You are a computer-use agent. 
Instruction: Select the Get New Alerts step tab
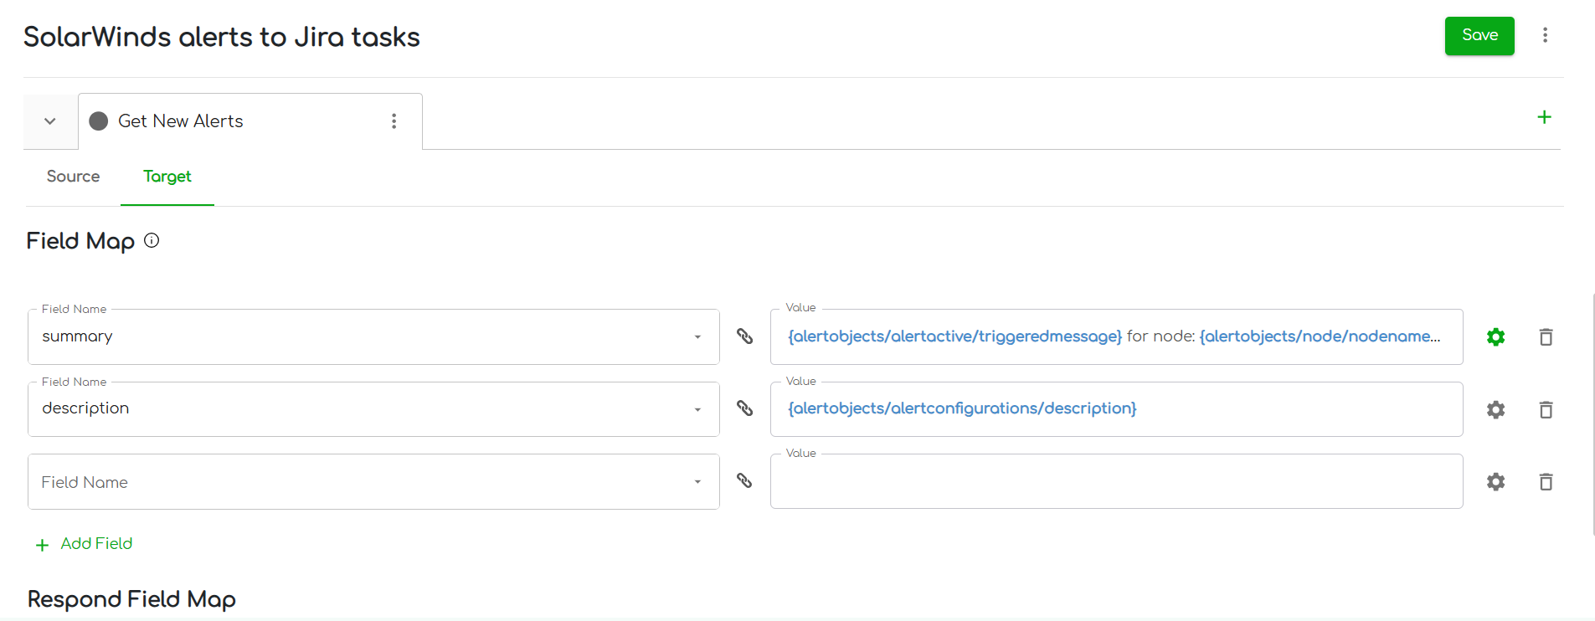click(x=250, y=121)
